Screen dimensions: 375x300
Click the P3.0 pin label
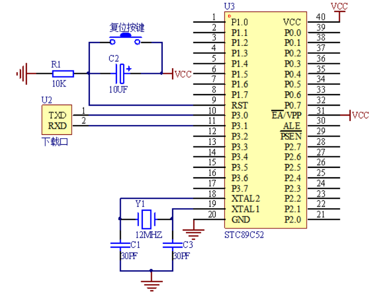(x=240, y=115)
